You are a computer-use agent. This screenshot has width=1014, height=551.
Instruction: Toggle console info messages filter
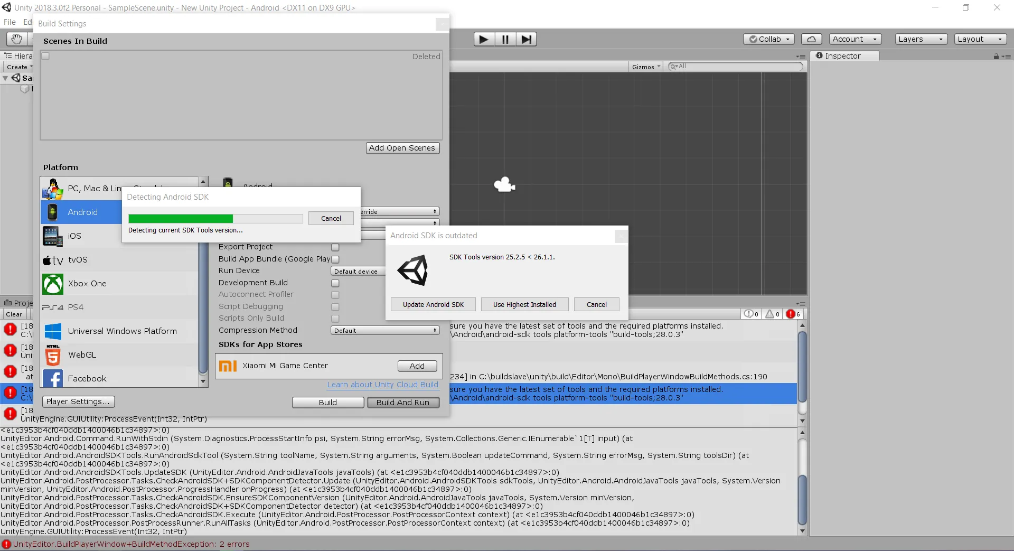coord(751,314)
